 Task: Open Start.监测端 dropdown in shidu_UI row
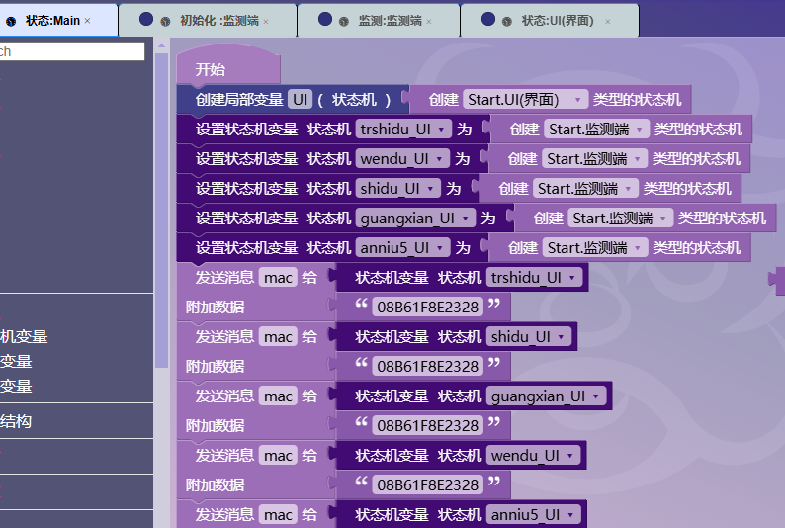tap(585, 189)
